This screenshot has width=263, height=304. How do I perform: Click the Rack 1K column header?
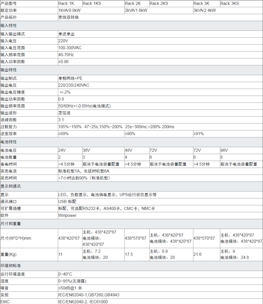(66, 3)
